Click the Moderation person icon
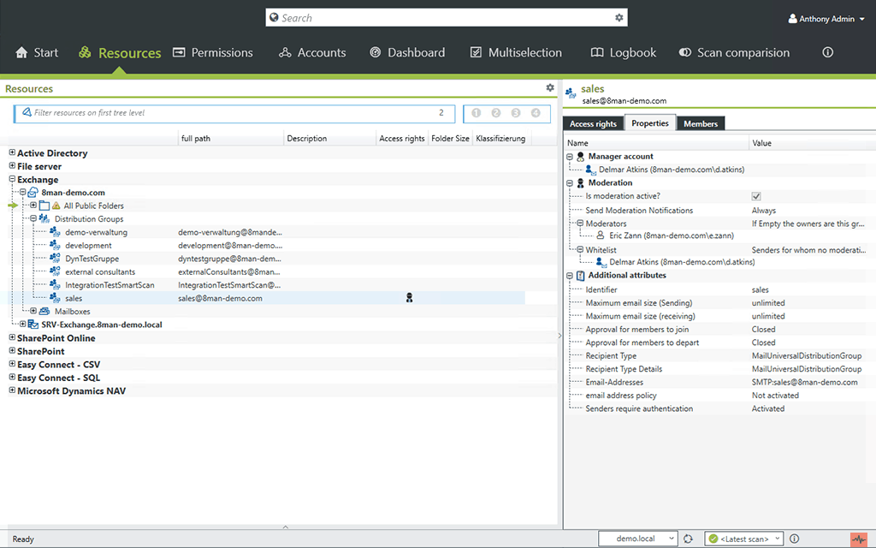This screenshot has height=548, width=876. click(581, 183)
